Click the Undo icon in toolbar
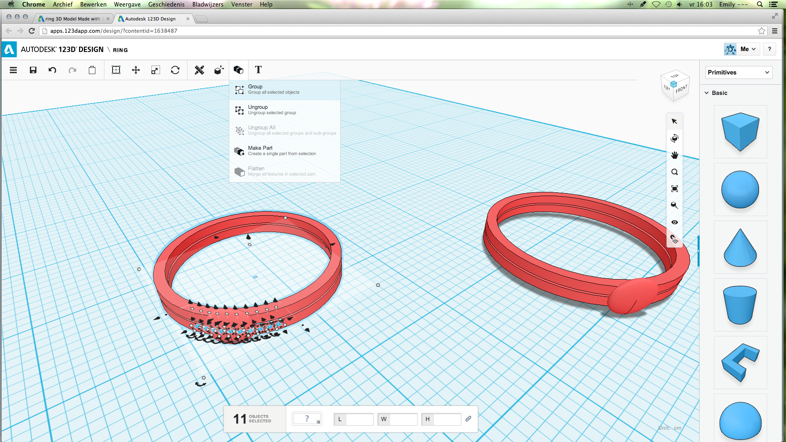 [x=52, y=70]
